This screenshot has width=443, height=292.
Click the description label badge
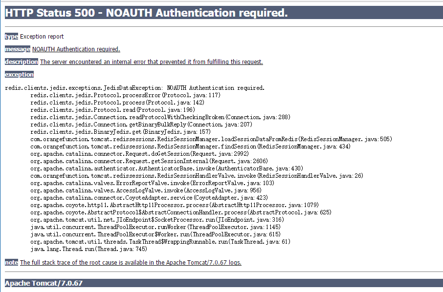tap(21, 62)
